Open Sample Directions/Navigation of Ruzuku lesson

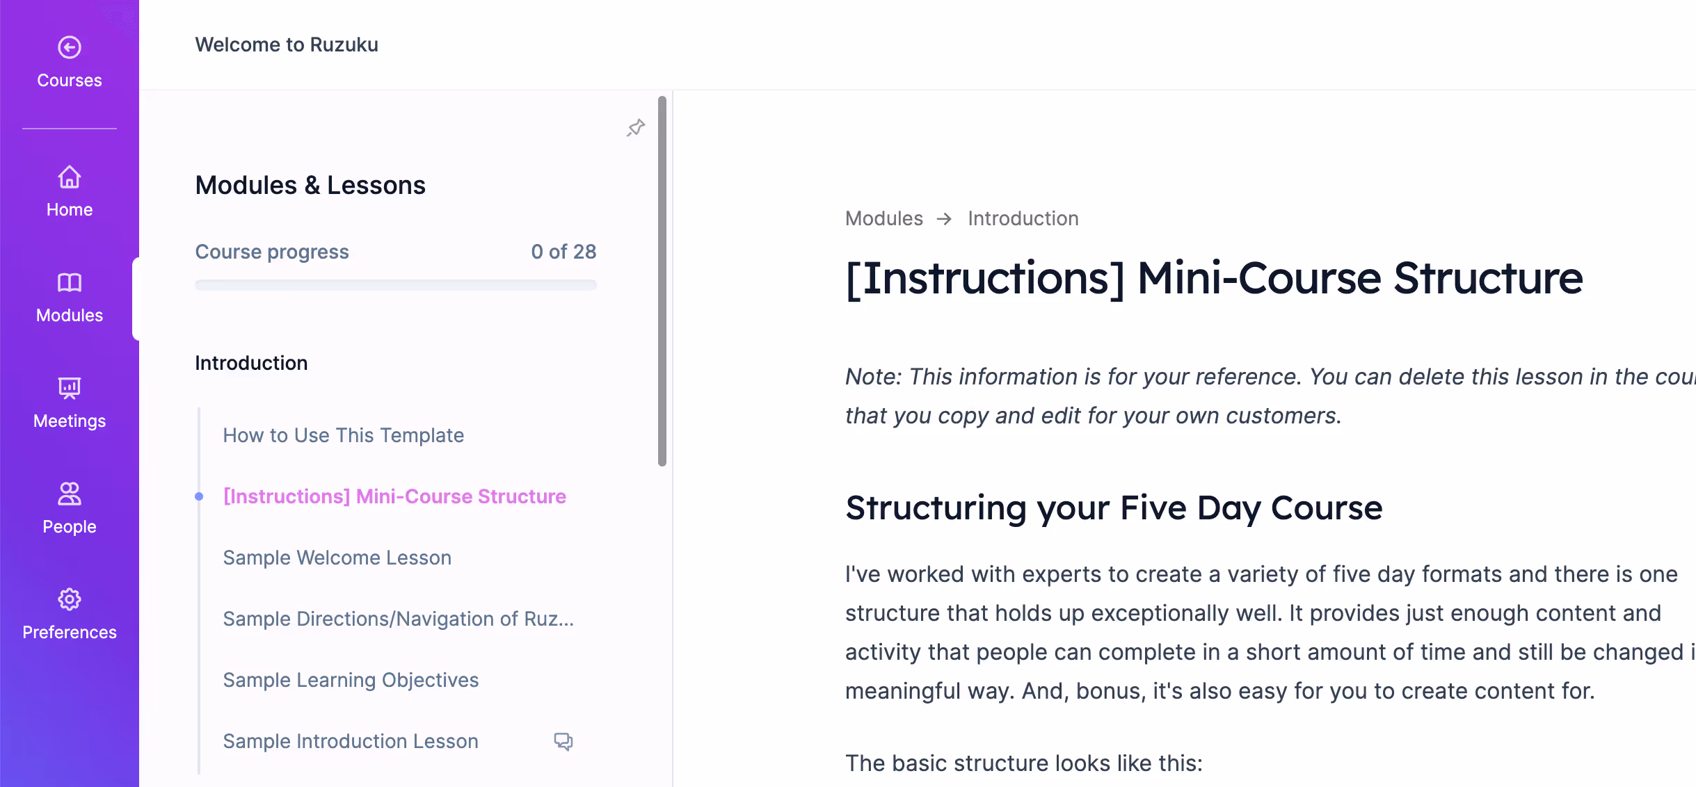coord(397,618)
